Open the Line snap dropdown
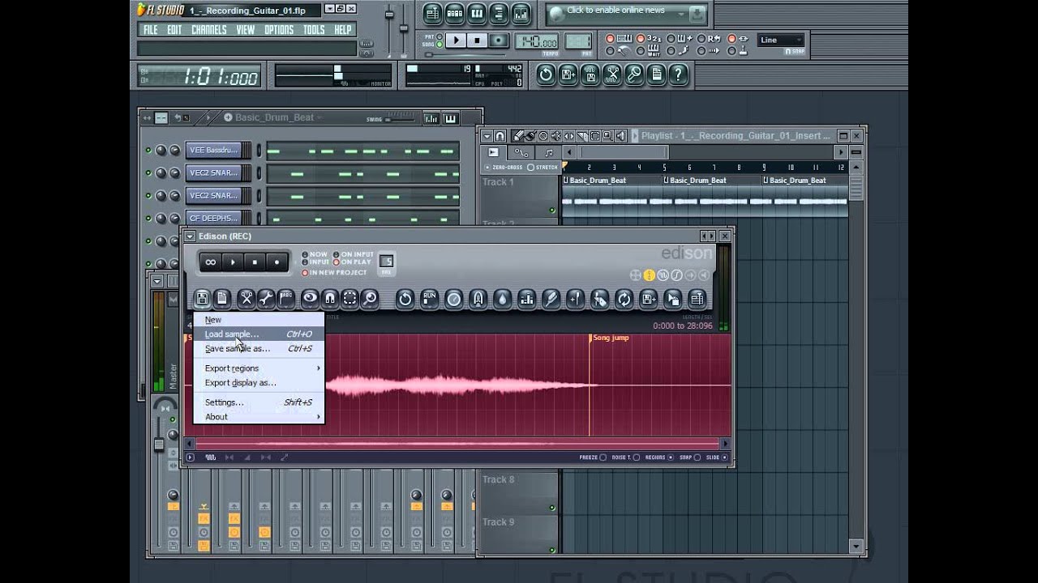Image resolution: width=1038 pixels, height=583 pixels. pyautogui.click(x=781, y=40)
